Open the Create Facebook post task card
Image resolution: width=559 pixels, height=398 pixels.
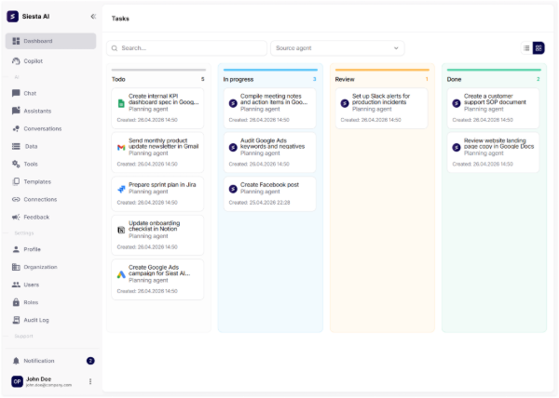click(x=269, y=192)
